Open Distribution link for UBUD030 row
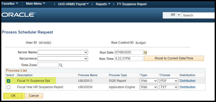The image size is (216, 102). point(187,87)
